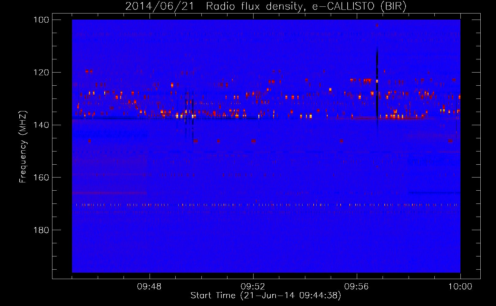Click the plot title '2014/06/21 Radio flux density, e-CALLISTO (BIR)'
Screen dimensions: 496x306
266,6
